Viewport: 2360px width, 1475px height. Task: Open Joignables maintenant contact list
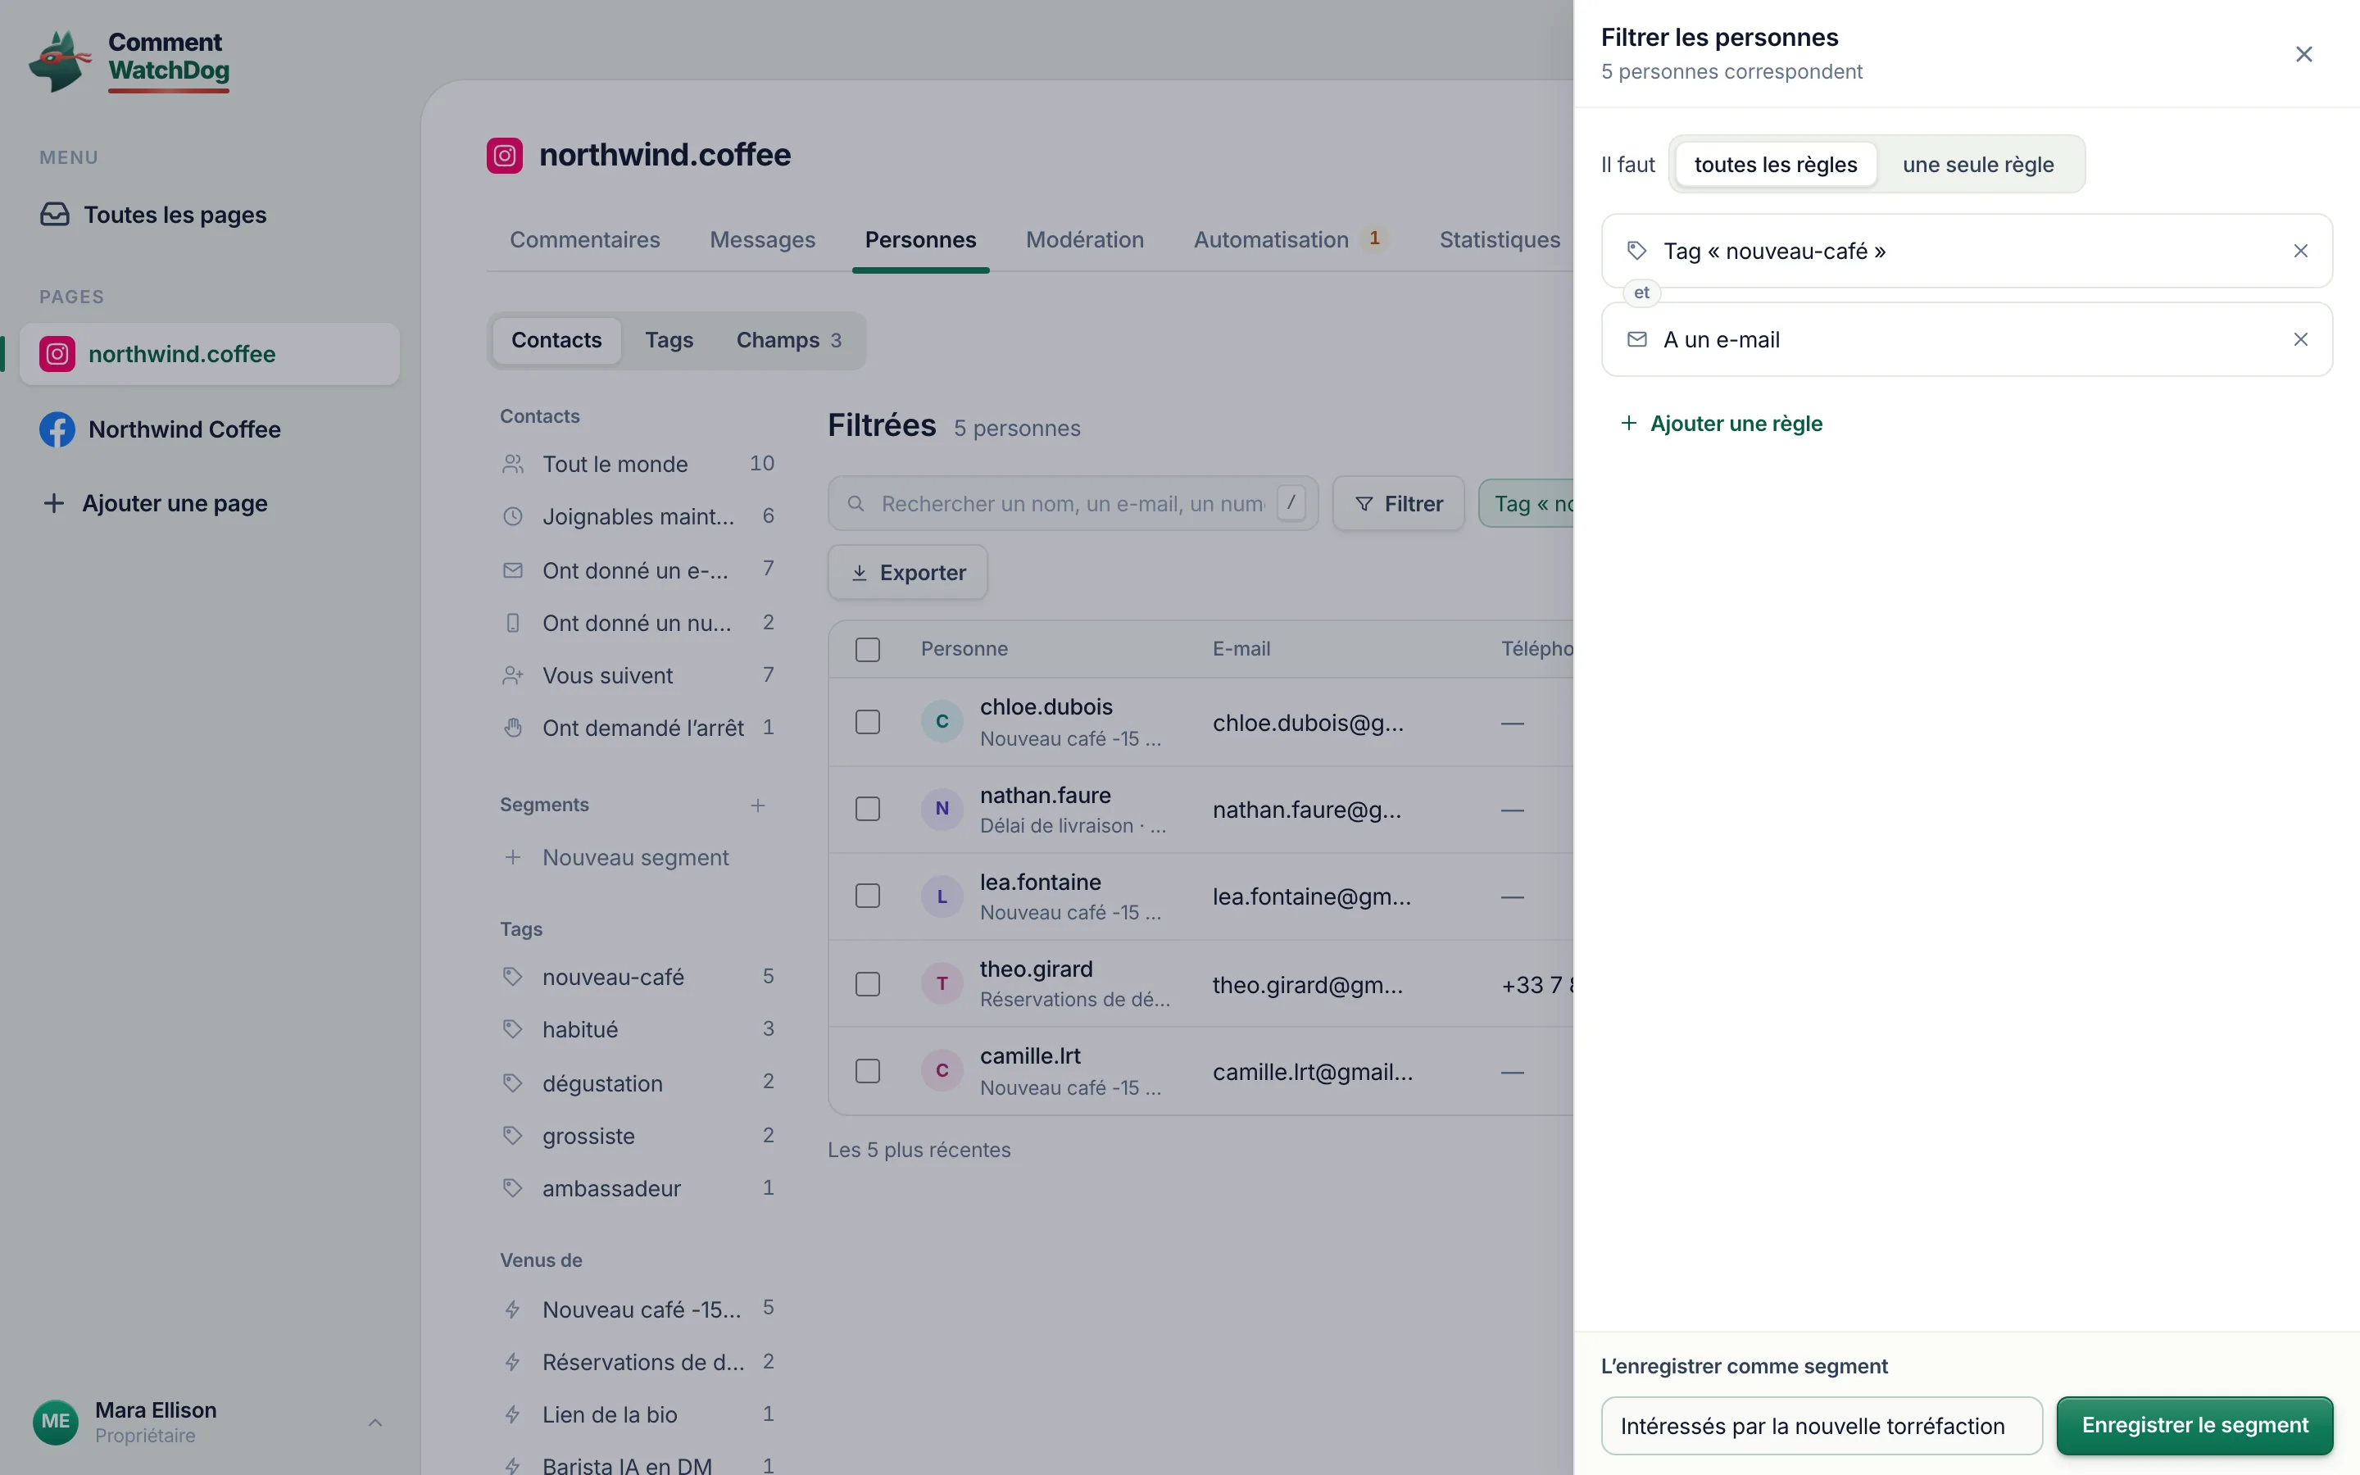tap(639, 516)
